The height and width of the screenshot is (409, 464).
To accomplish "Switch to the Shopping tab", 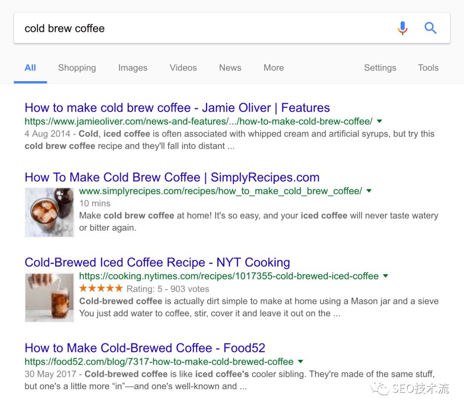I will click(77, 68).
